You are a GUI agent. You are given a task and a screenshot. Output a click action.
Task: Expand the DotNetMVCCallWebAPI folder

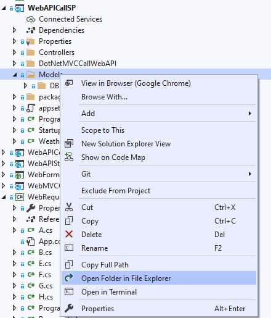click(x=14, y=64)
